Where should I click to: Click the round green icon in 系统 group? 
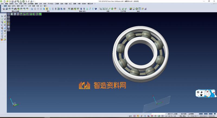137,9
